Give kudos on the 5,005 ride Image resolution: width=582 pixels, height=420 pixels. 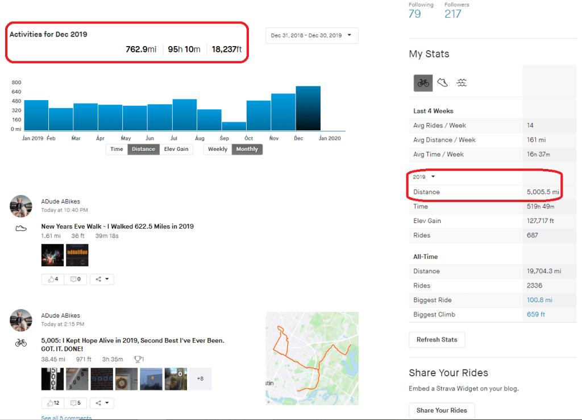(52, 403)
